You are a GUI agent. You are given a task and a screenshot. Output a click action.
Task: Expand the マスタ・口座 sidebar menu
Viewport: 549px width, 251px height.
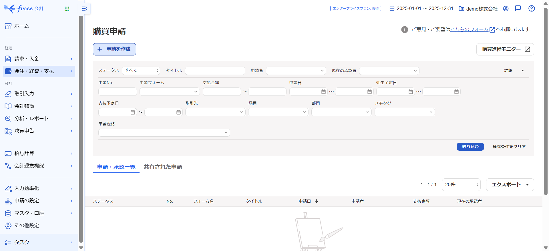coord(39,213)
